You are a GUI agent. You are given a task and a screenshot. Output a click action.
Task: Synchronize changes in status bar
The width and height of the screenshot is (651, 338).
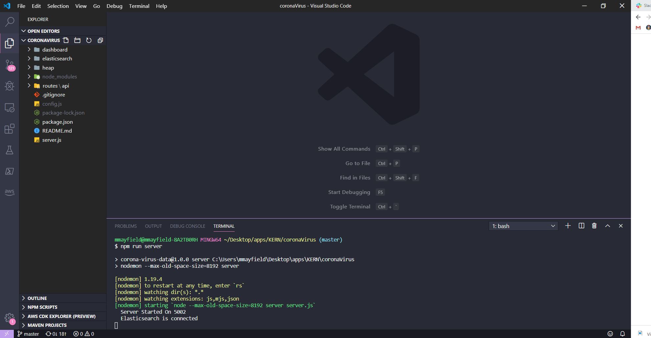pyautogui.click(x=56, y=334)
